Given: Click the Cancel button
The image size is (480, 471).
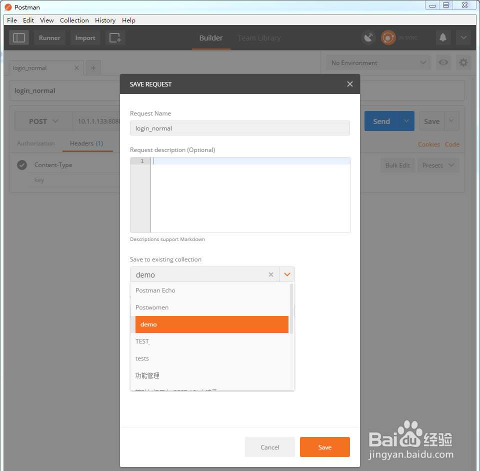Looking at the screenshot, I should [270, 447].
